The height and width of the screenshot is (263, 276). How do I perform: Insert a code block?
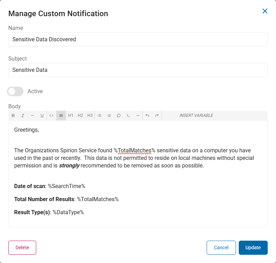[x=128, y=116]
